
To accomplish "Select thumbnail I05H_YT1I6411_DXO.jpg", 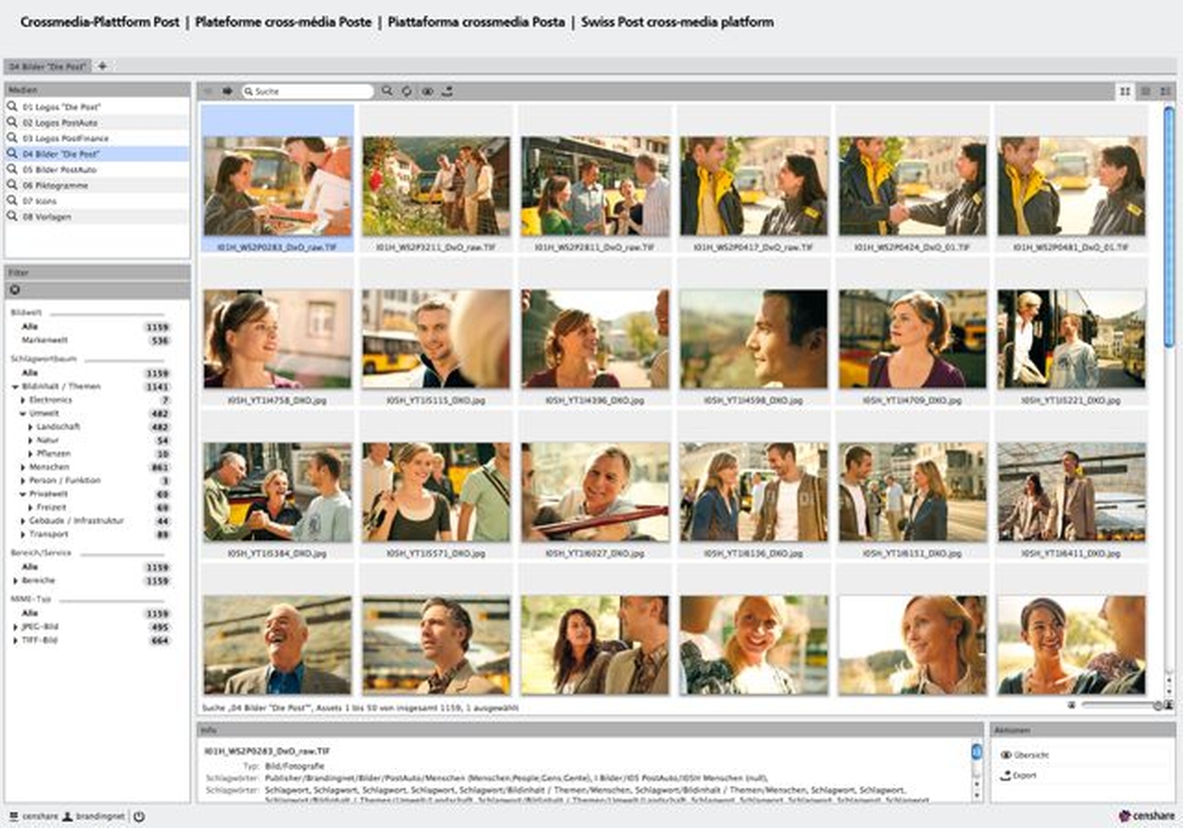I will point(1071,491).
